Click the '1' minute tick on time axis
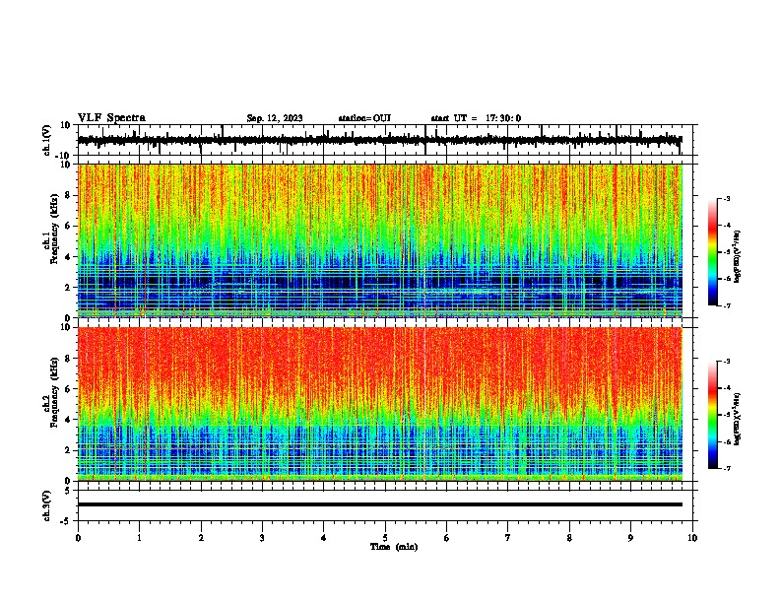 point(139,538)
